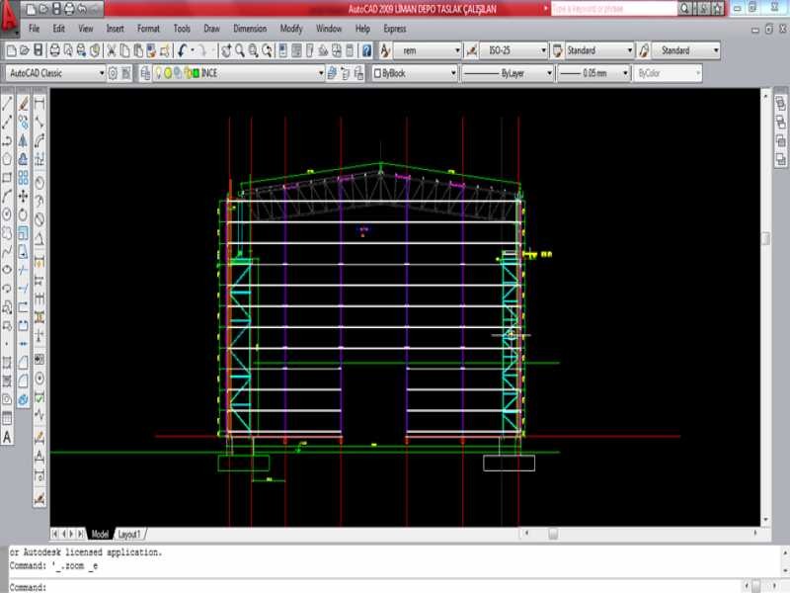Click the Plot (print) icon
This screenshot has height=593, width=790.
pos(54,50)
